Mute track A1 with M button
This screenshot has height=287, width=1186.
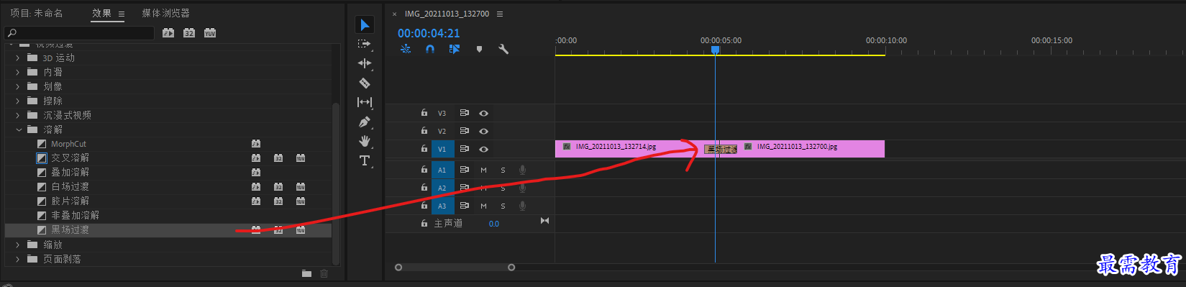pyautogui.click(x=484, y=170)
